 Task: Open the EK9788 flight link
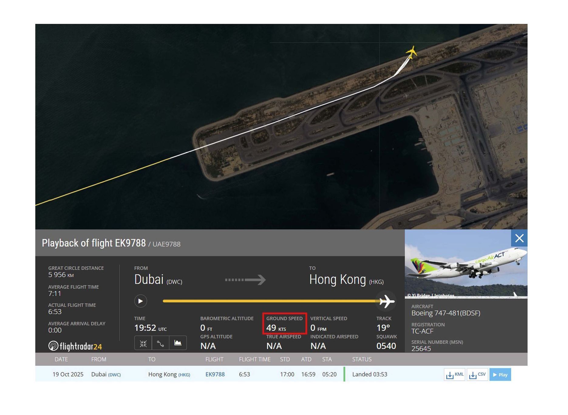tap(215, 374)
